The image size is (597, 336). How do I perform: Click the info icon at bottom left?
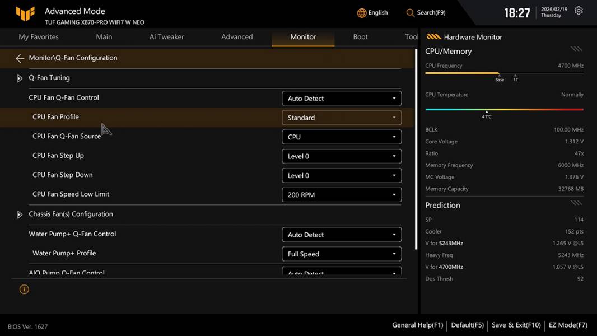pos(24,290)
